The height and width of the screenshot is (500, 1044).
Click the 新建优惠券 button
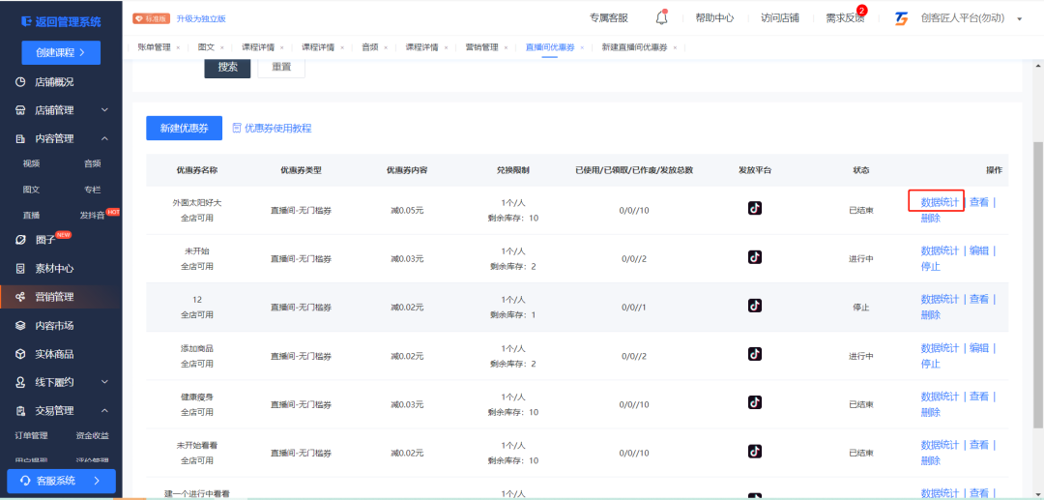tap(185, 128)
